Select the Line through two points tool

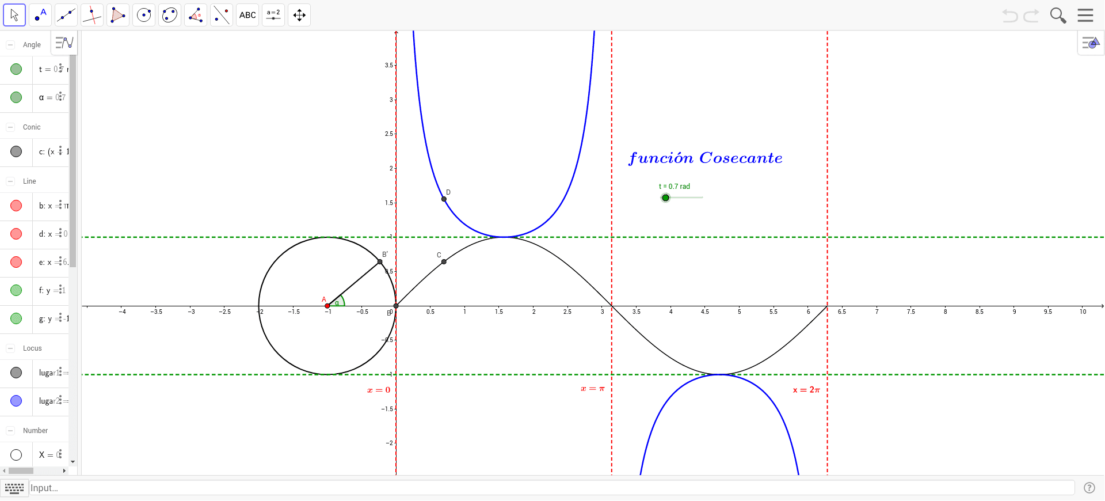pyautogui.click(x=66, y=15)
